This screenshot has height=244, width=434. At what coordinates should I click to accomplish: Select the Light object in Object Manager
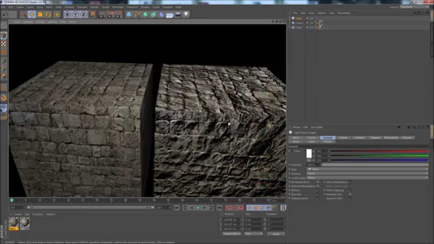298,18
